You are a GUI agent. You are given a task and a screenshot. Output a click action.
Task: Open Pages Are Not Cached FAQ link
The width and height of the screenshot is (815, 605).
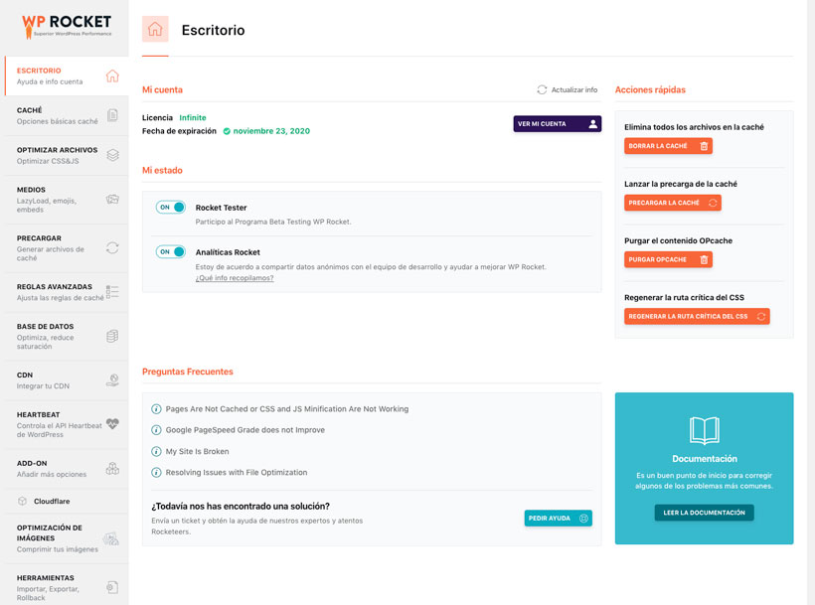click(x=287, y=409)
